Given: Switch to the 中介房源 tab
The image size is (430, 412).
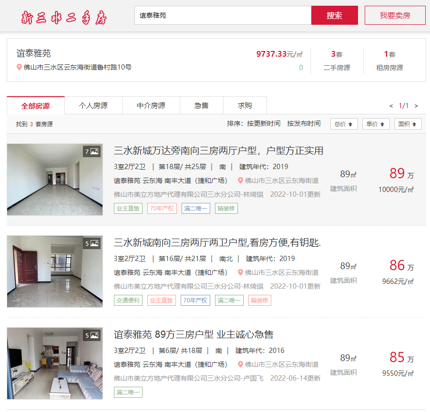Looking at the screenshot, I should pos(151,106).
